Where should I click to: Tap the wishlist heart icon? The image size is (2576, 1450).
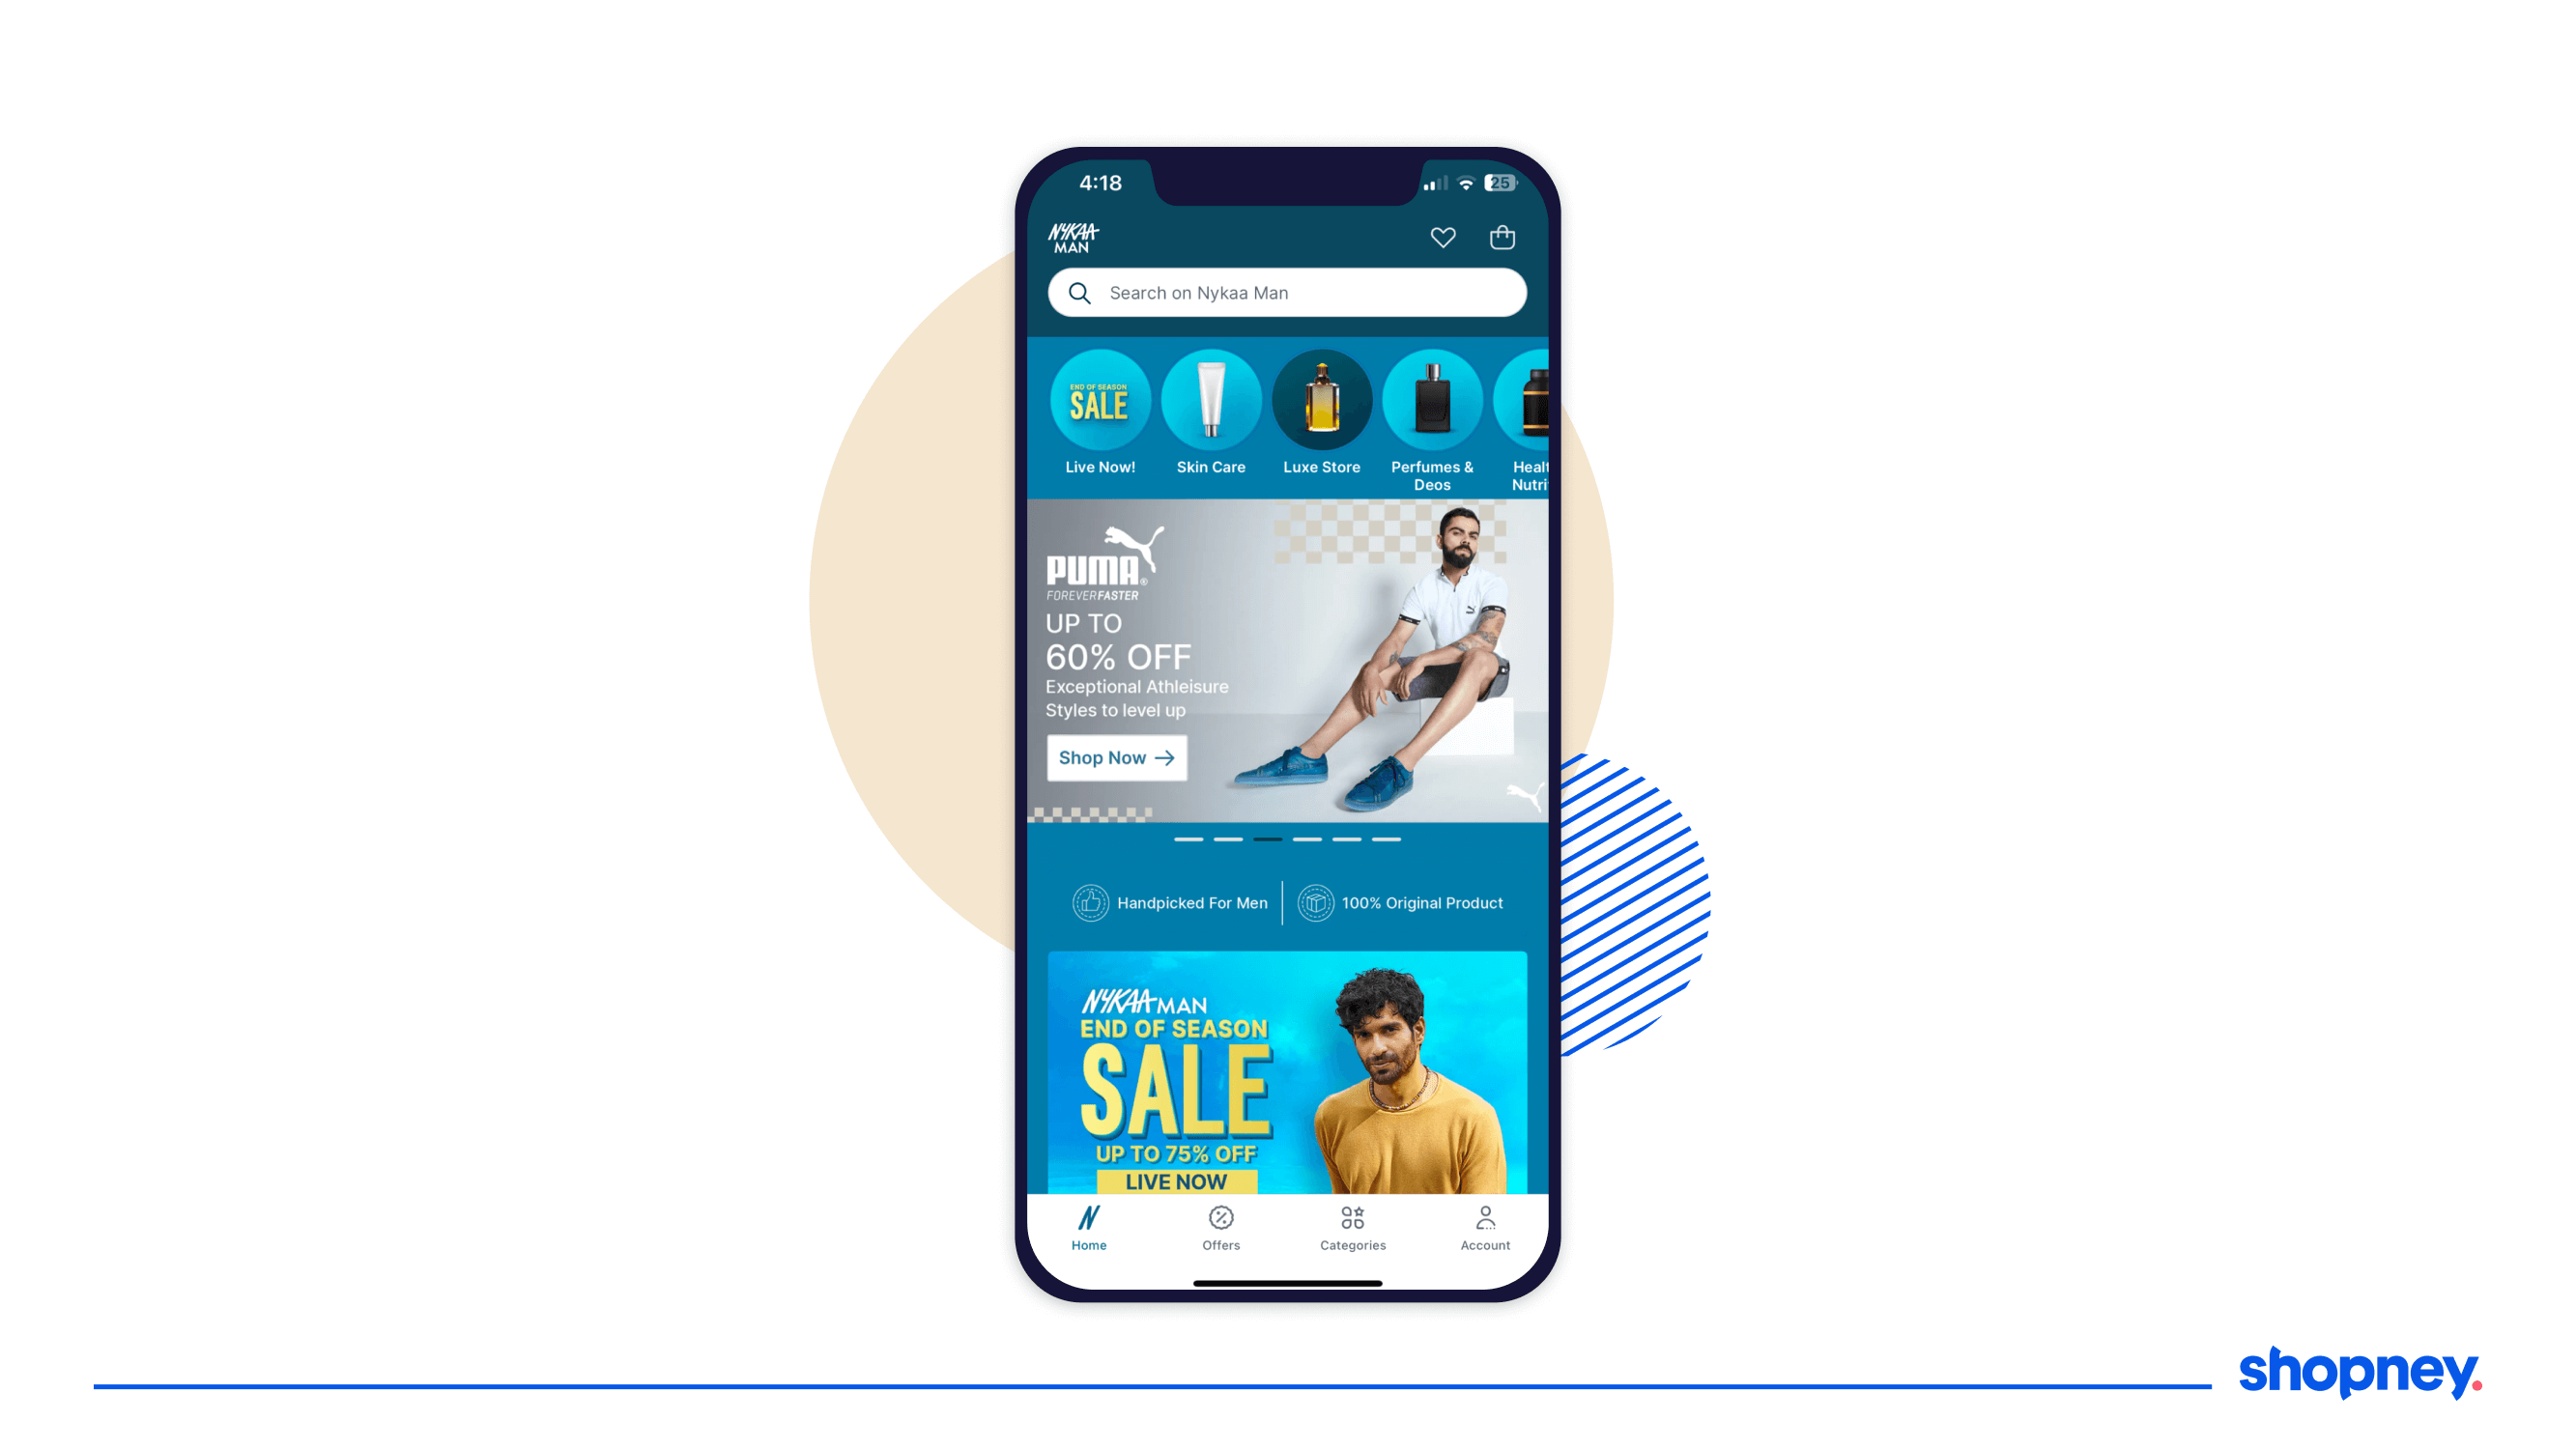(1442, 239)
